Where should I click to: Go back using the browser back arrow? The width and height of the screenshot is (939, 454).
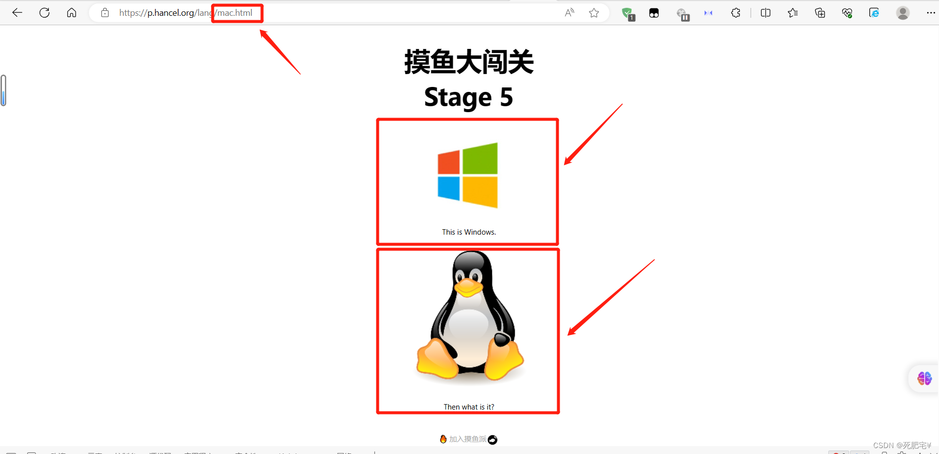coord(17,13)
